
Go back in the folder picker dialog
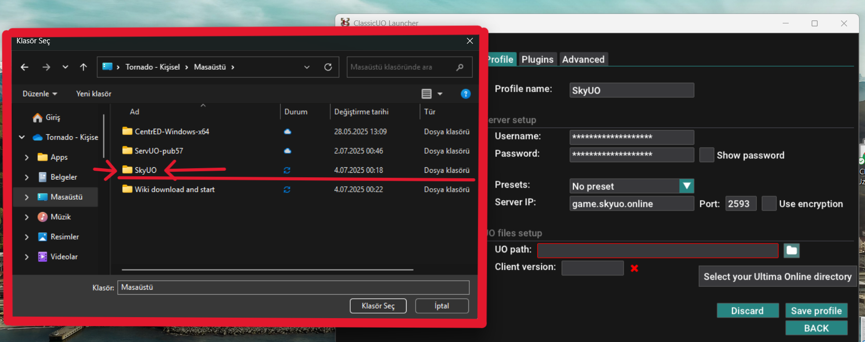[x=24, y=67]
